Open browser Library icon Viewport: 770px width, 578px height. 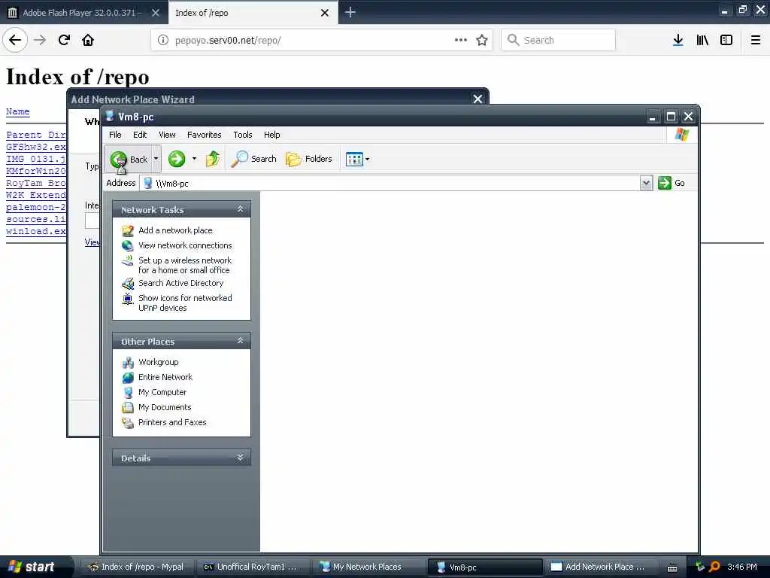tap(702, 40)
